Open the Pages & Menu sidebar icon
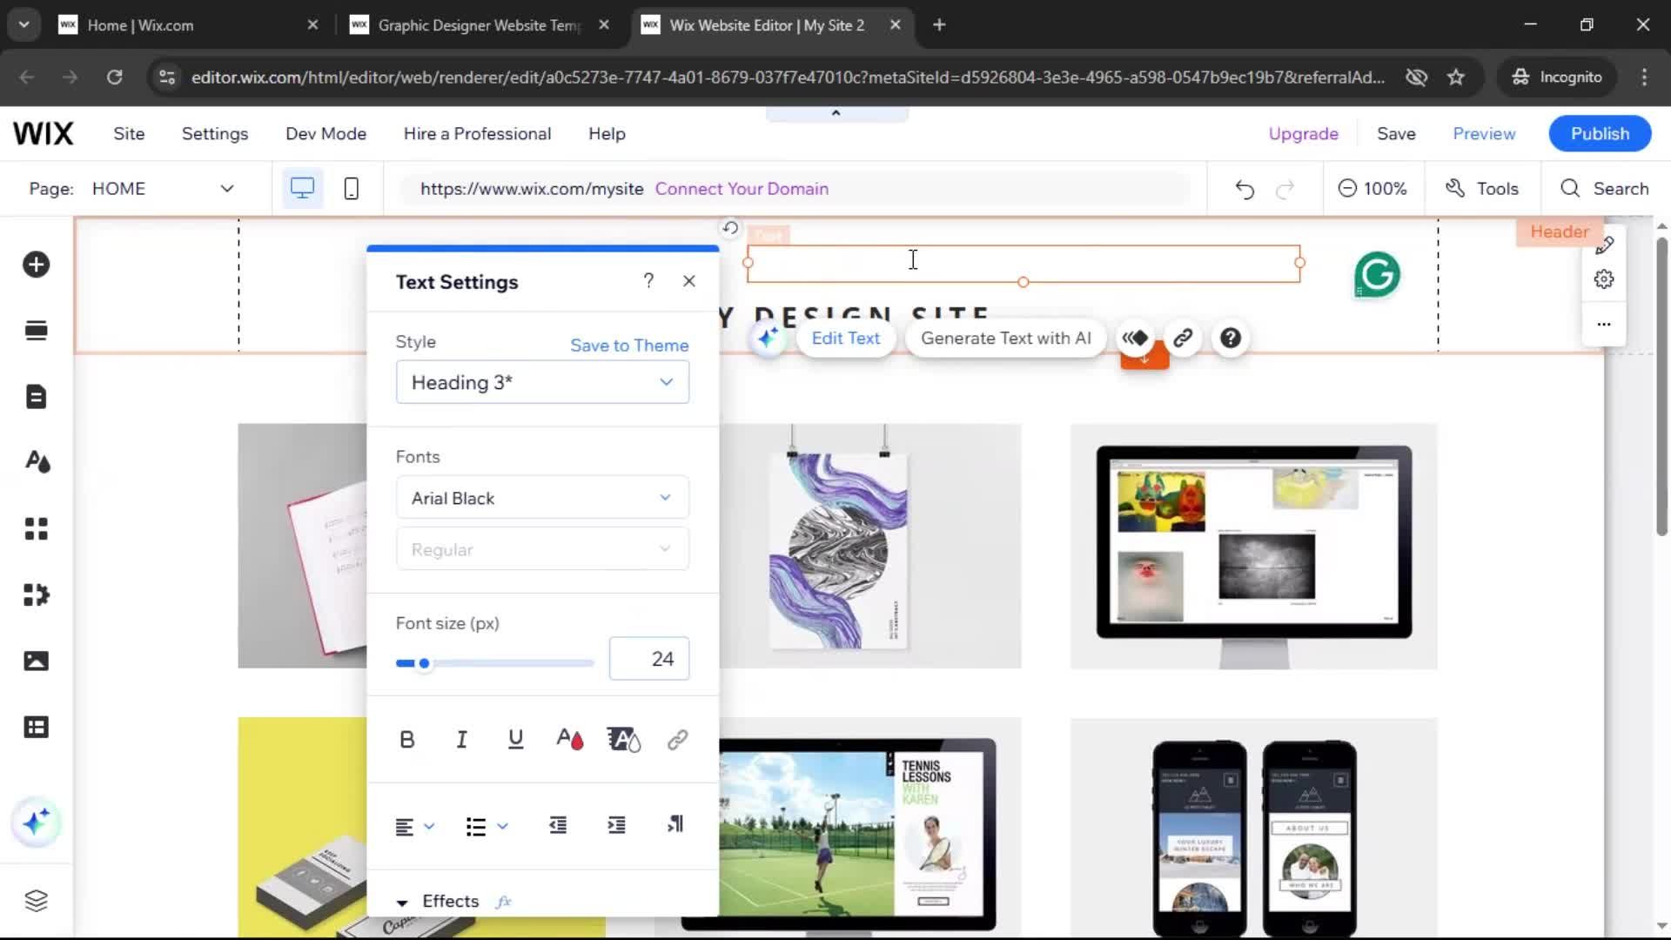 pos(37,397)
